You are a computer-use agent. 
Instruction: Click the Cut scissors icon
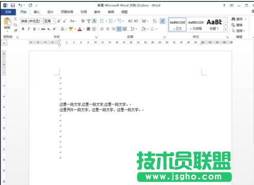tap(15, 18)
